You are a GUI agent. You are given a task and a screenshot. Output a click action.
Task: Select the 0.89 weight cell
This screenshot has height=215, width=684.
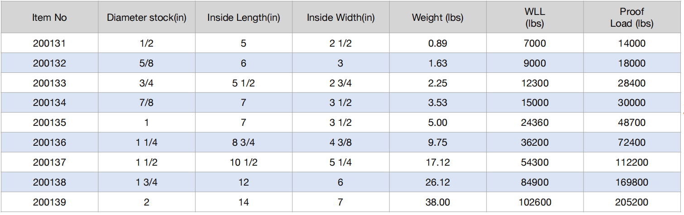click(438, 43)
